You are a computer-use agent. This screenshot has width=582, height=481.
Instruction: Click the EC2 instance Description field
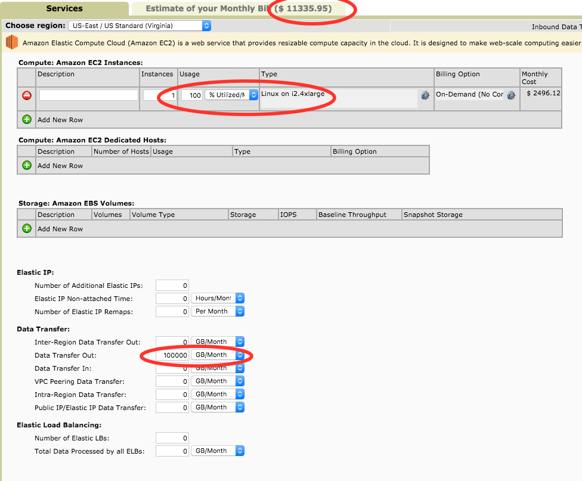[x=89, y=95]
